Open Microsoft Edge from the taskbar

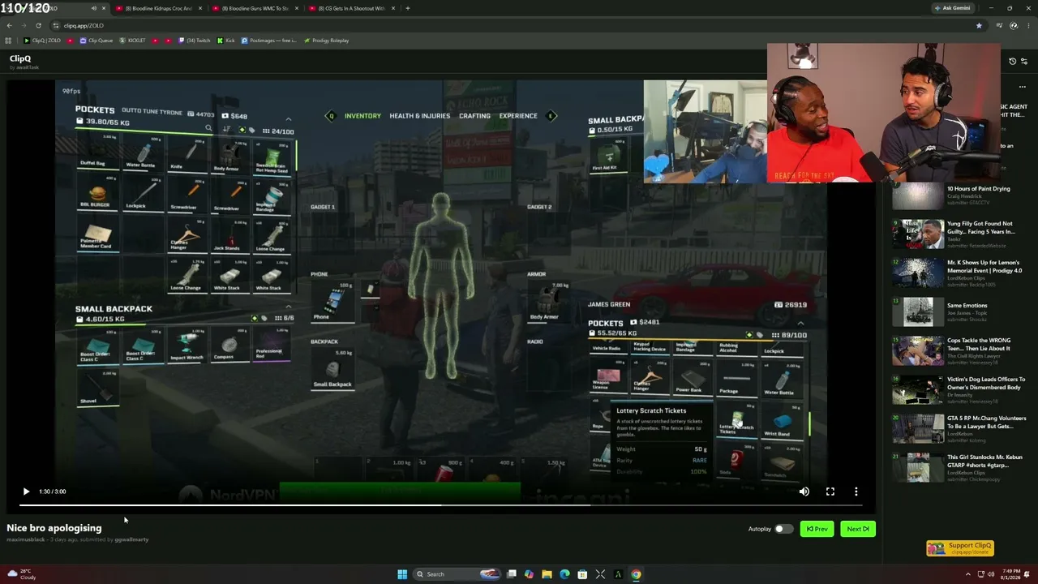pos(564,574)
